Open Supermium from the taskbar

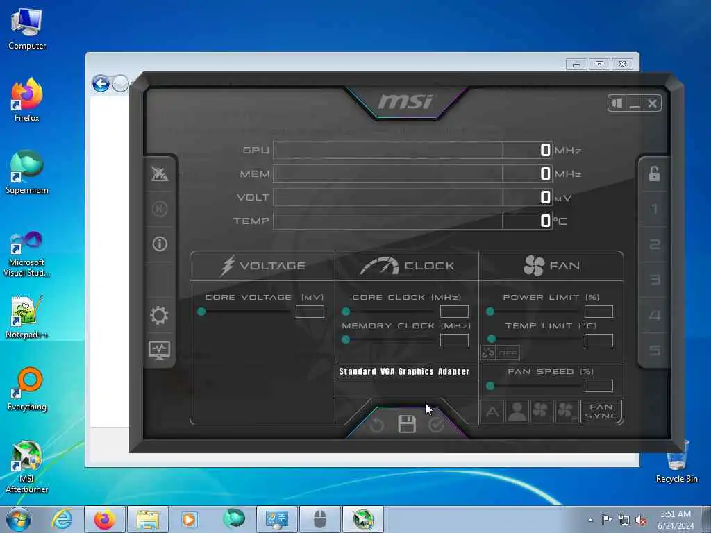coord(234,519)
